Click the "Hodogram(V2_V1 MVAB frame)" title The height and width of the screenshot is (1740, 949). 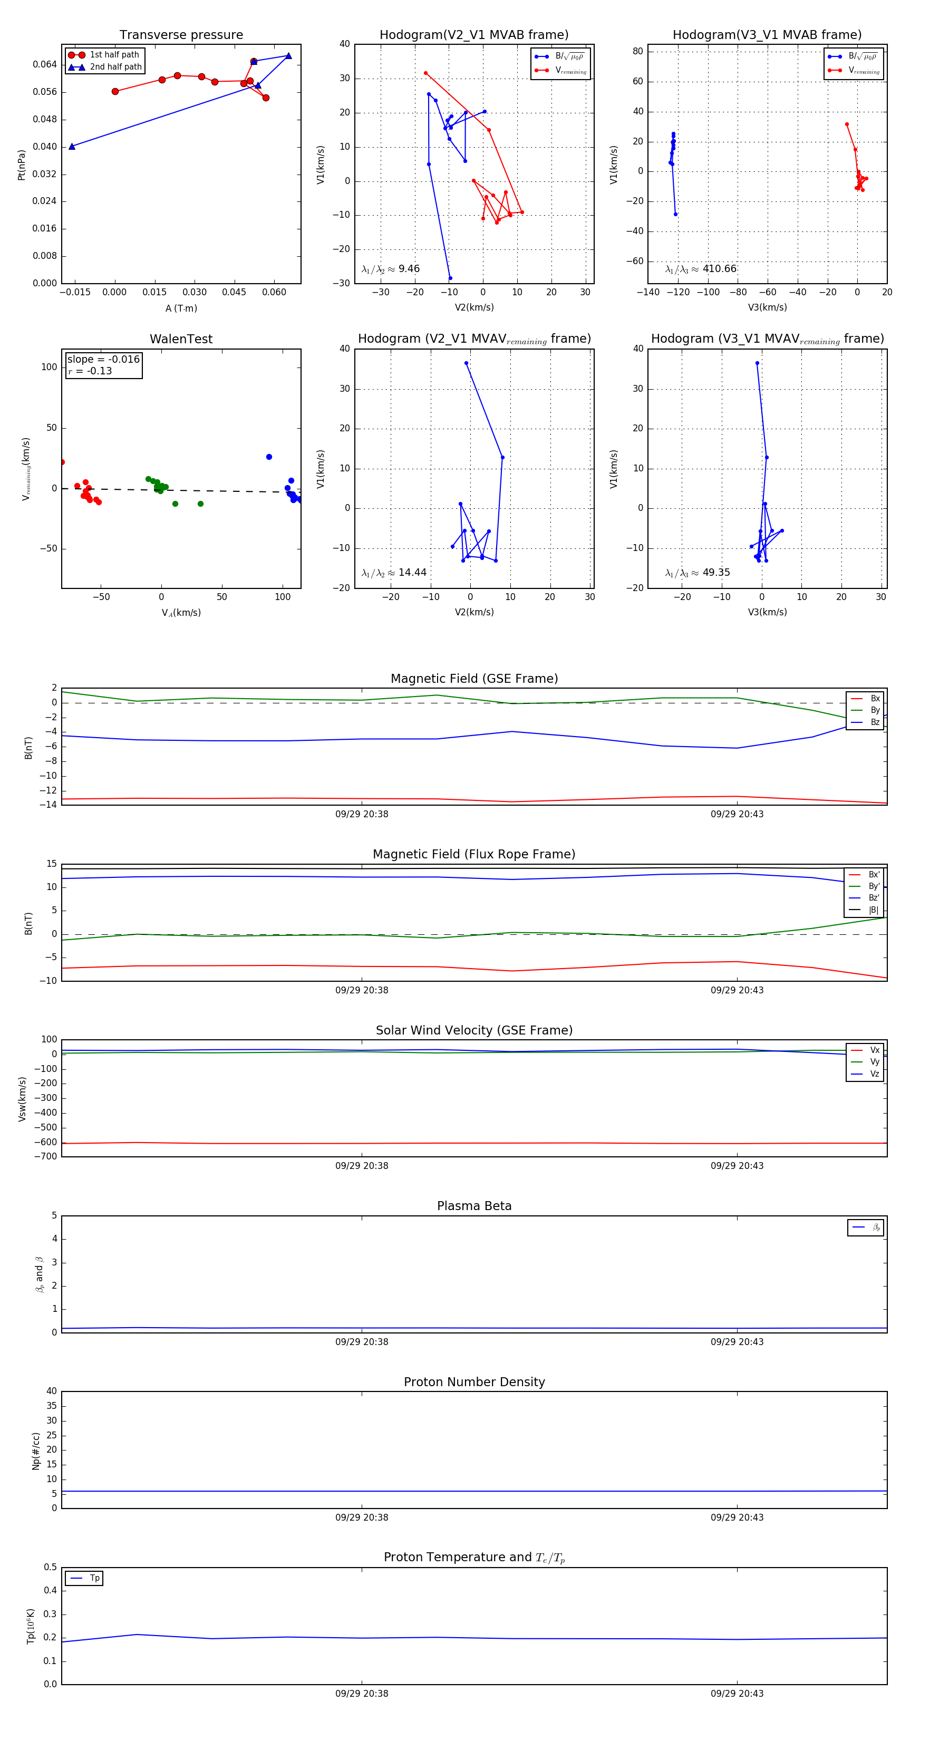pyautogui.click(x=474, y=35)
